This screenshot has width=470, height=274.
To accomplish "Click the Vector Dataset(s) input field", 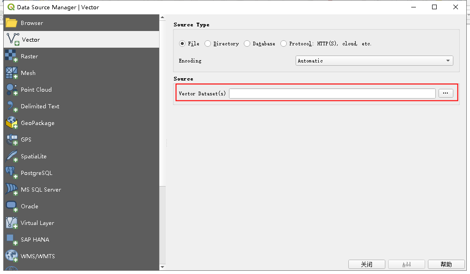I will (332, 93).
